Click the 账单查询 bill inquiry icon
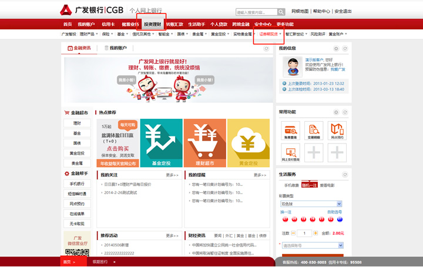 coord(290,131)
